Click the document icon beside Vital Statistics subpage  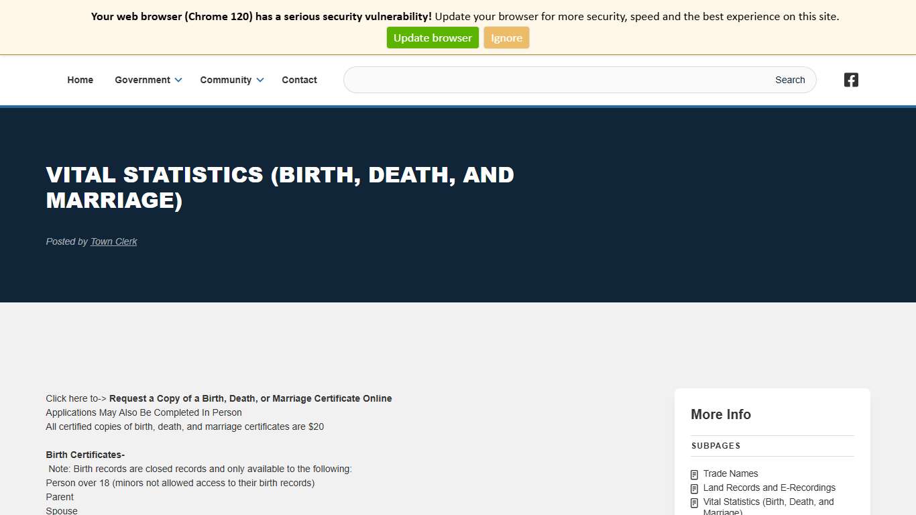693,502
